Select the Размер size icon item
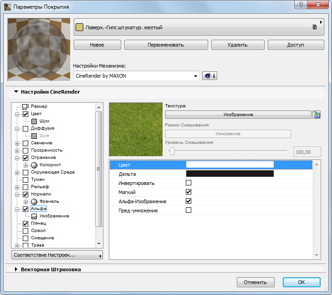Viewport: 332px width, 295px height. coord(26,106)
